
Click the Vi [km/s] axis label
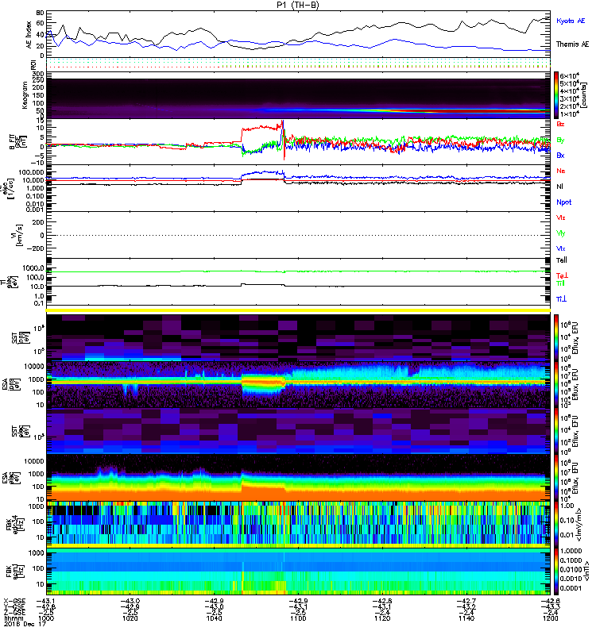pyautogui.click(x=19, y=235)
